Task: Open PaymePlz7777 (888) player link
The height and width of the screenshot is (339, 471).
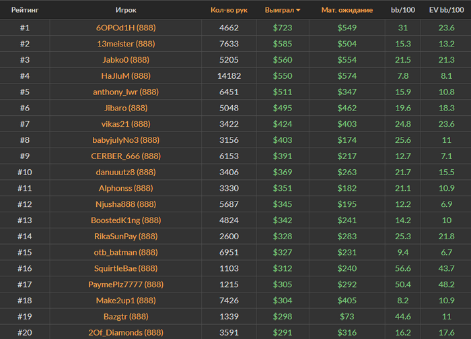Action: (x=125, y=284)
